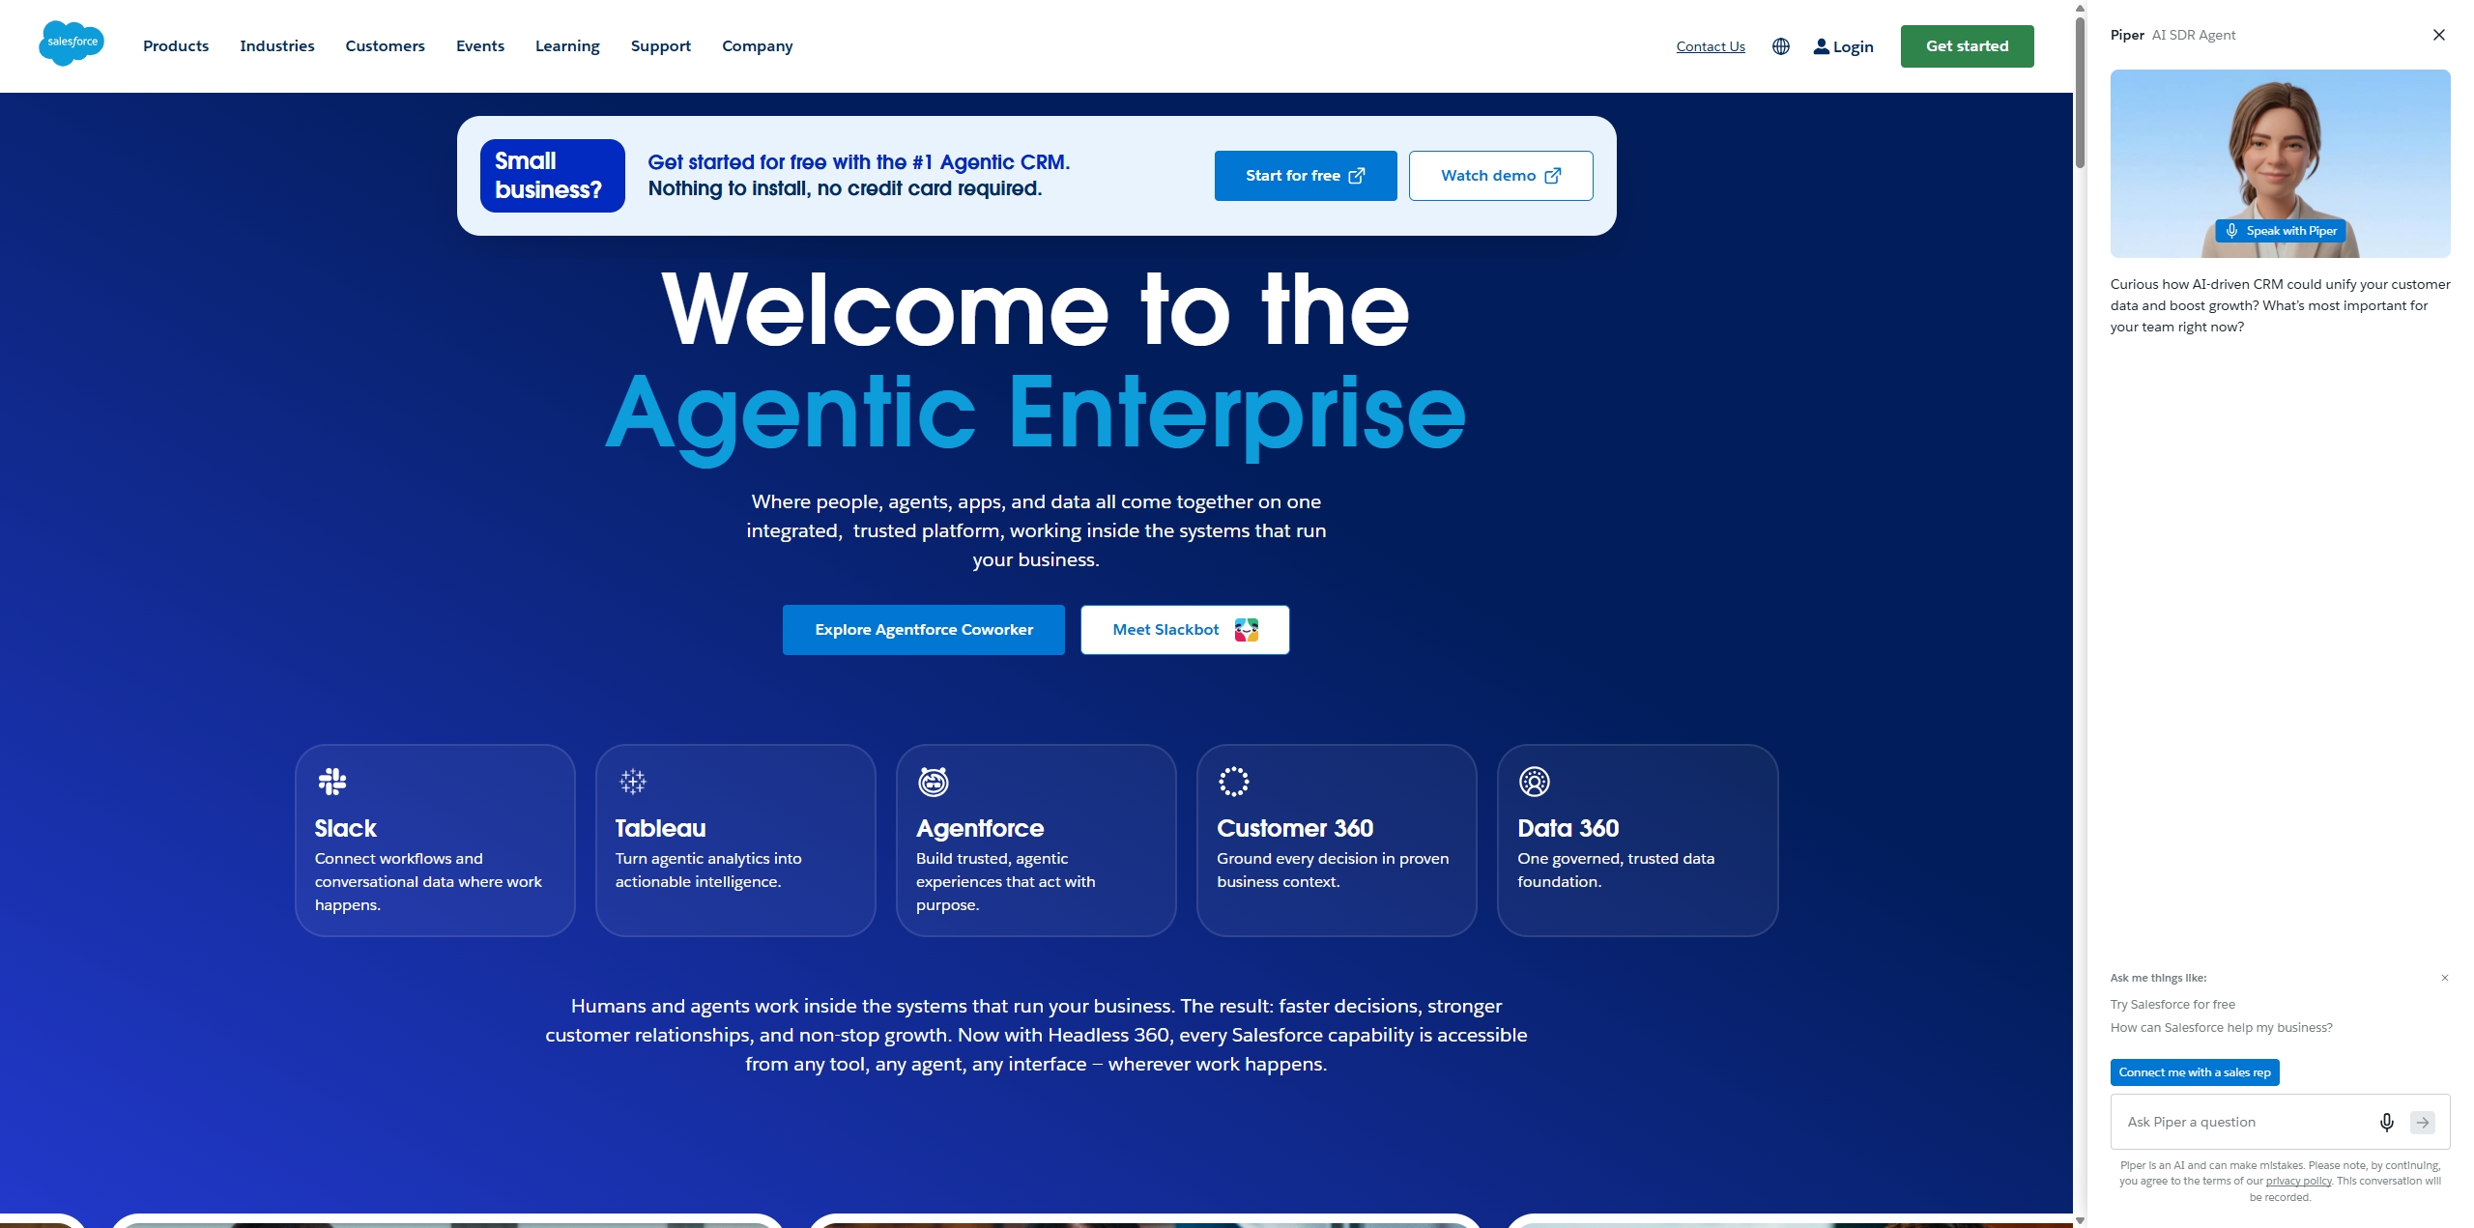This screenshot has width=2474, height=1228.
Task: Select 'How can Salesforce help my business?' suggestion
Action: [x=2221, y=1028]
